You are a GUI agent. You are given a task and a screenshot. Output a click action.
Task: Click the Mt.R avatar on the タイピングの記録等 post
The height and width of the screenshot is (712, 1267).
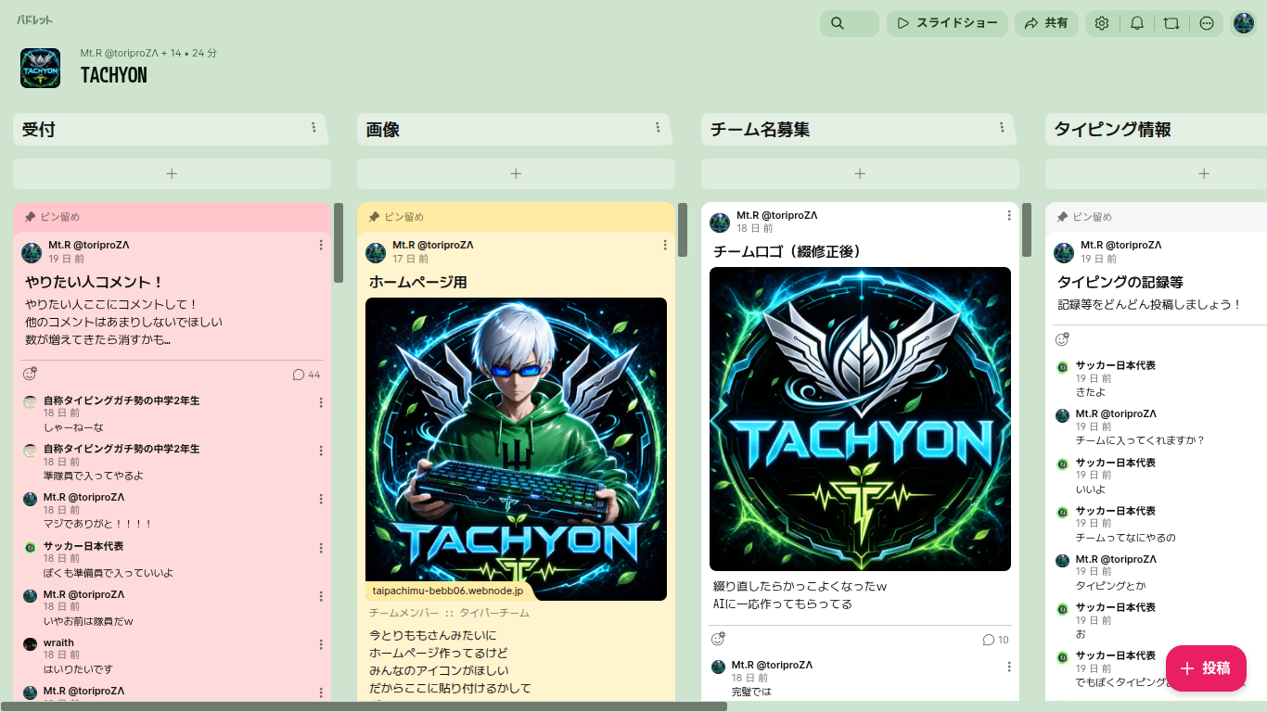coord(1064,253)
